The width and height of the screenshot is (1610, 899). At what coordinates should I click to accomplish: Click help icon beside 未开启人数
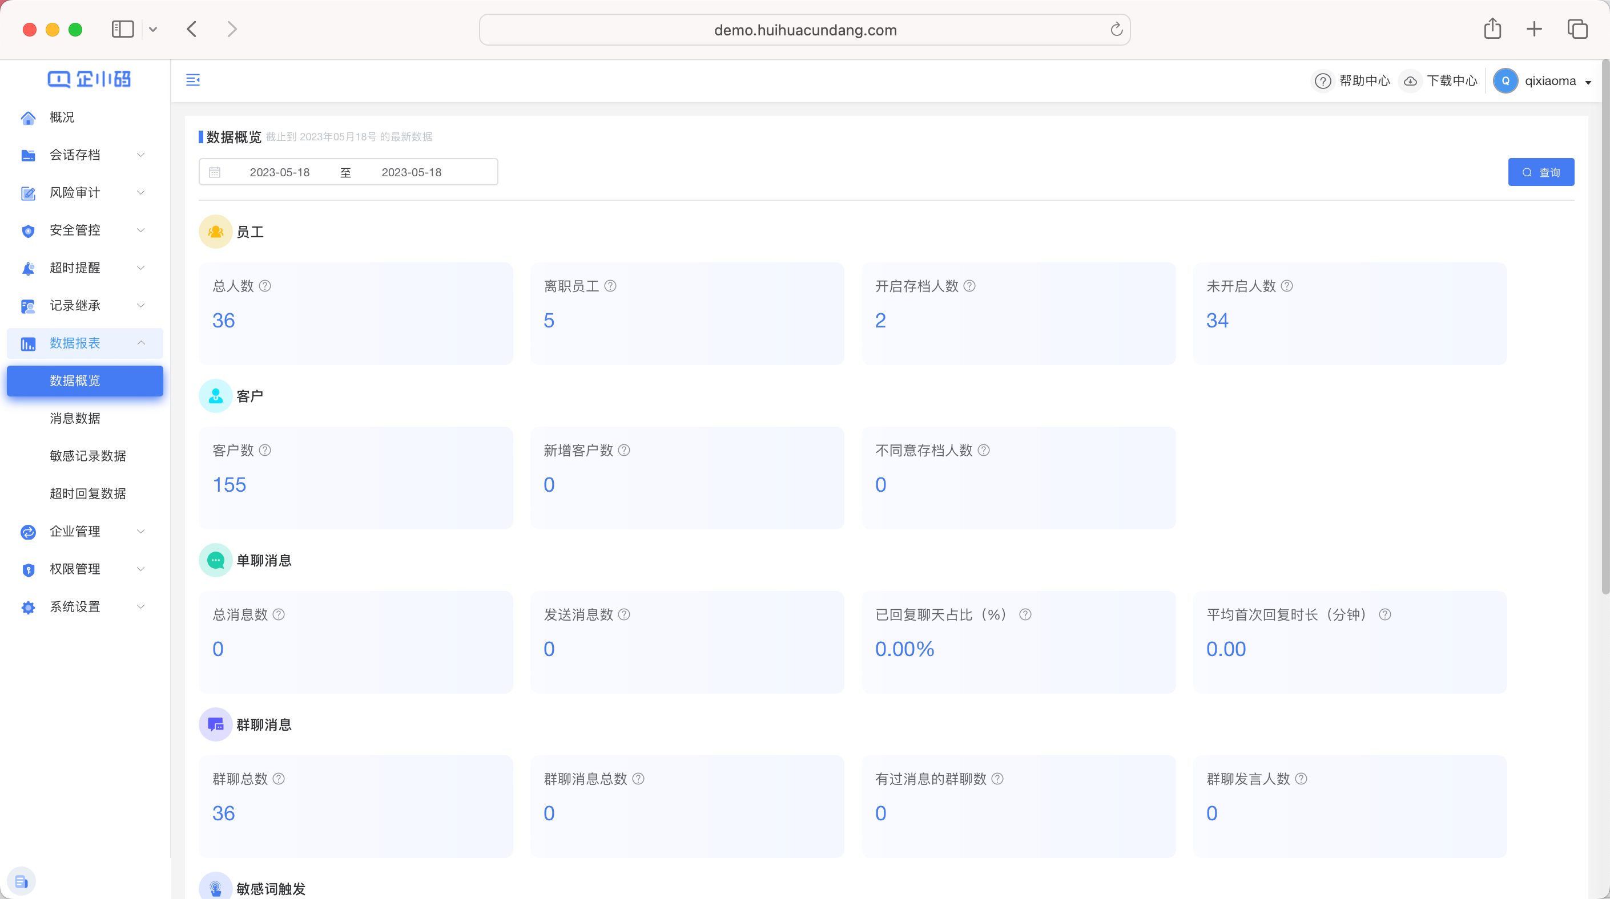[x=1287, y=286]
